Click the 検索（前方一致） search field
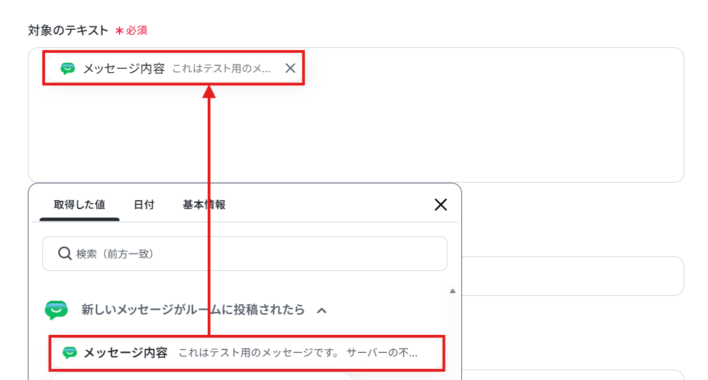The height and width of the screenshot is (380, 708). (x=245, y=254)
